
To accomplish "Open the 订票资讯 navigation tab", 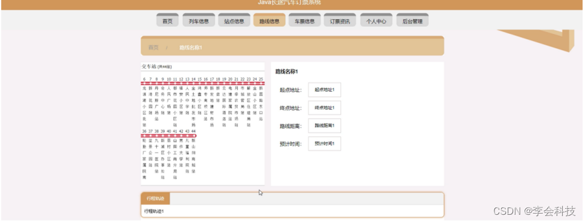I will [340, 21].
